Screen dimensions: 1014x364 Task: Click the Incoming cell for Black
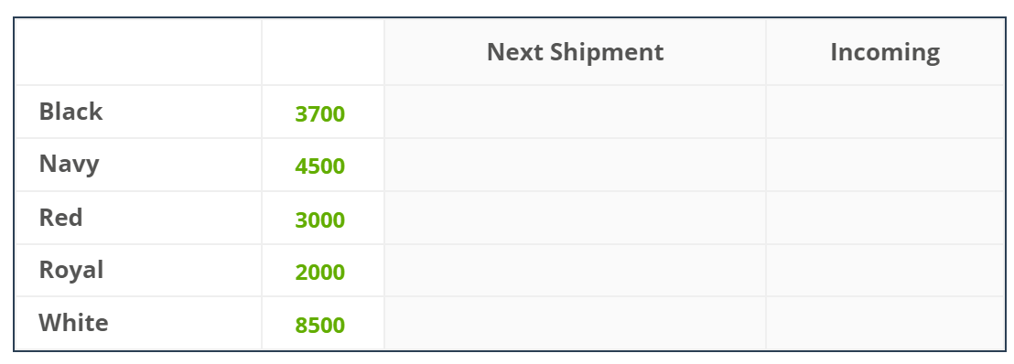pos(885,112)
